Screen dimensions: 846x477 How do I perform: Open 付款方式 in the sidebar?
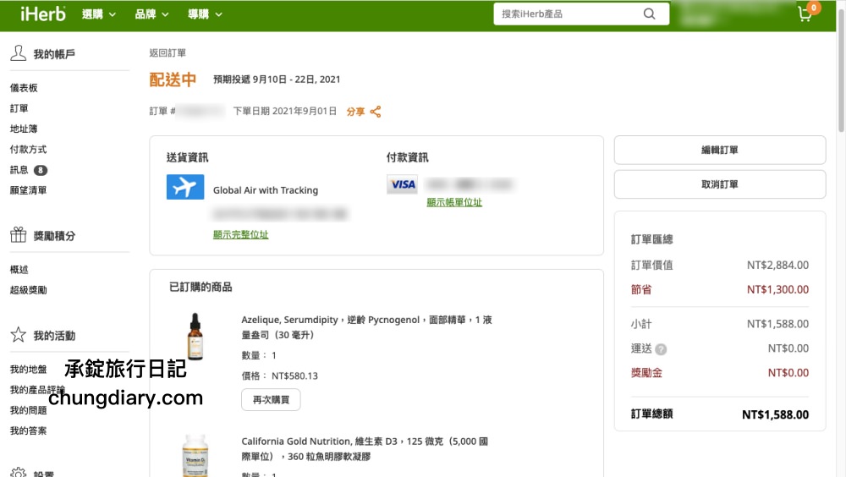(28, 150)
